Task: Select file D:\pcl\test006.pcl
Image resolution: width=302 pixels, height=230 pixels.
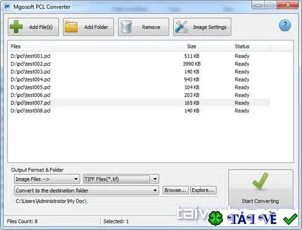Action: click(30, 95)
